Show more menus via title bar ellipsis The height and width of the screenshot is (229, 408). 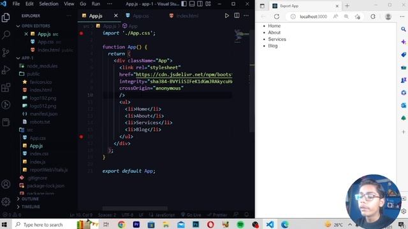(110, 4)
